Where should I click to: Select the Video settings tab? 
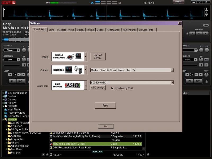(x=71, y=30)
